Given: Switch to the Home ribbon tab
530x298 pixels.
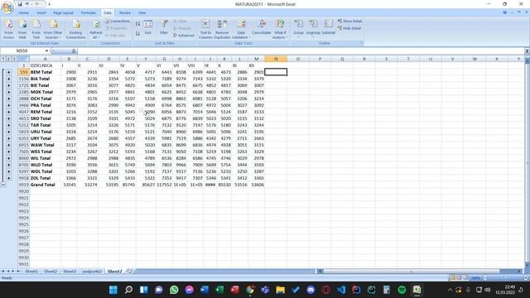Looking at the screenshot, I should pyautogui.click(x=24, y=13).
